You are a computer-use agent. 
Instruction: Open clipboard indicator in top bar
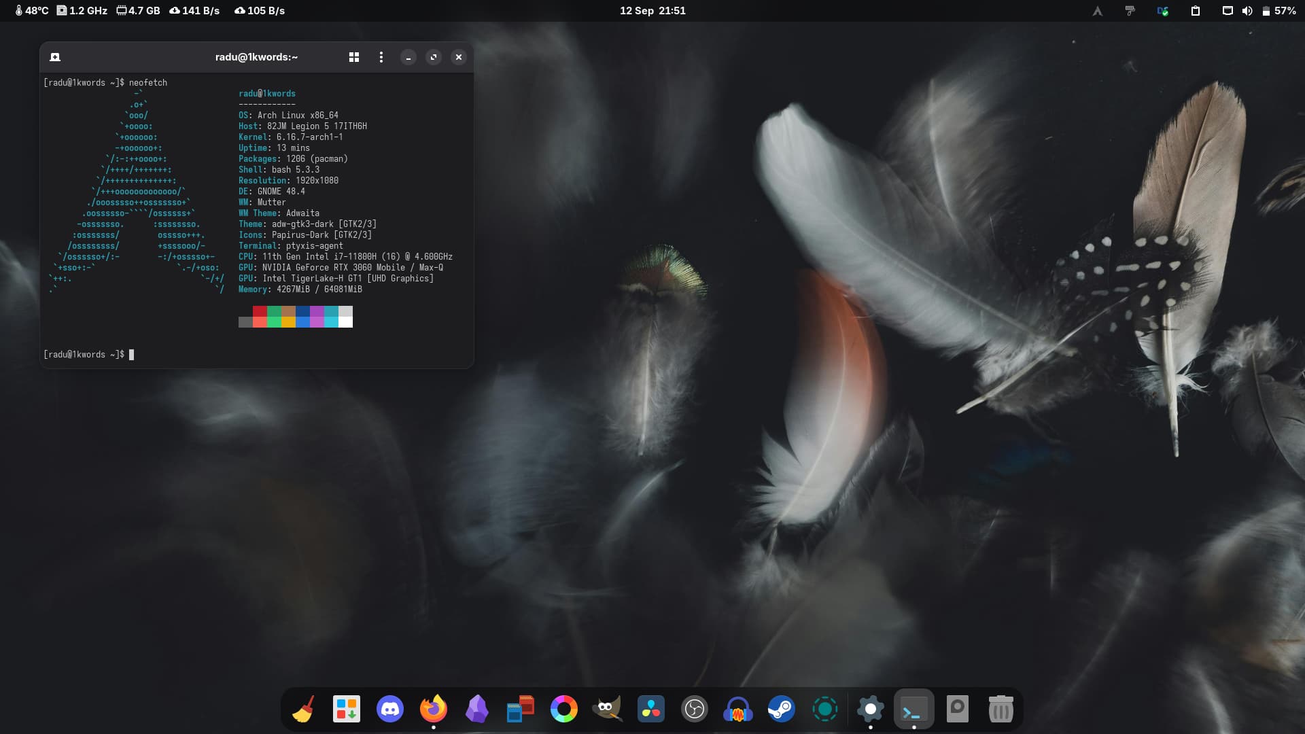click(1196, 11)
